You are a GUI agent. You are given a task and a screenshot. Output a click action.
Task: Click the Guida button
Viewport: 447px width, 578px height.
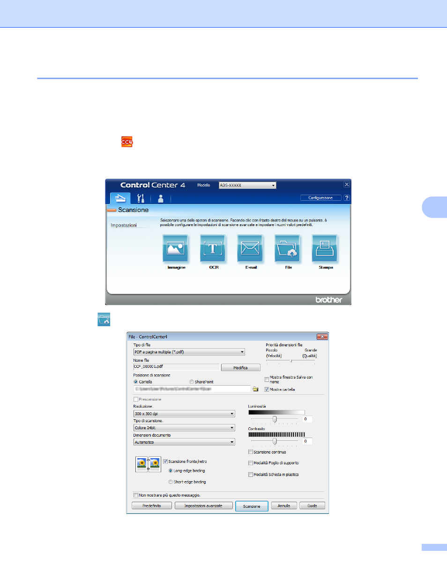point(313,506)
